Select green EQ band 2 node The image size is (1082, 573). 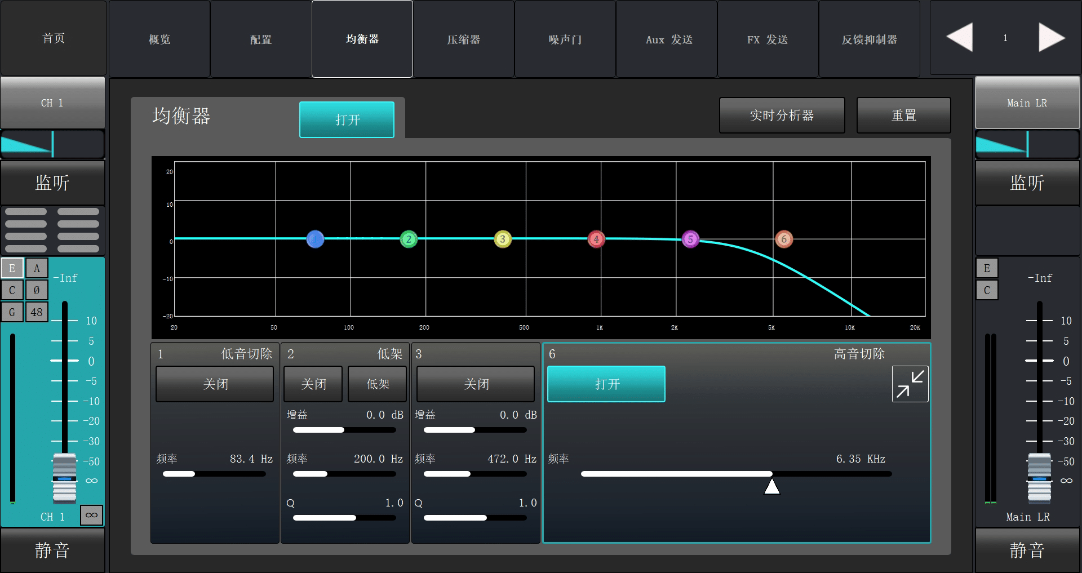[x=409, y=239]
